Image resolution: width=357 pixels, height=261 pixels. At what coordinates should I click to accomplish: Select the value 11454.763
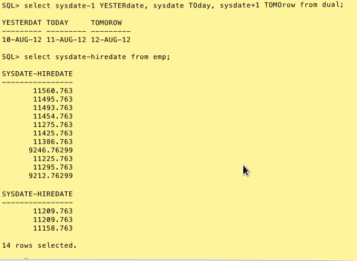53,116
